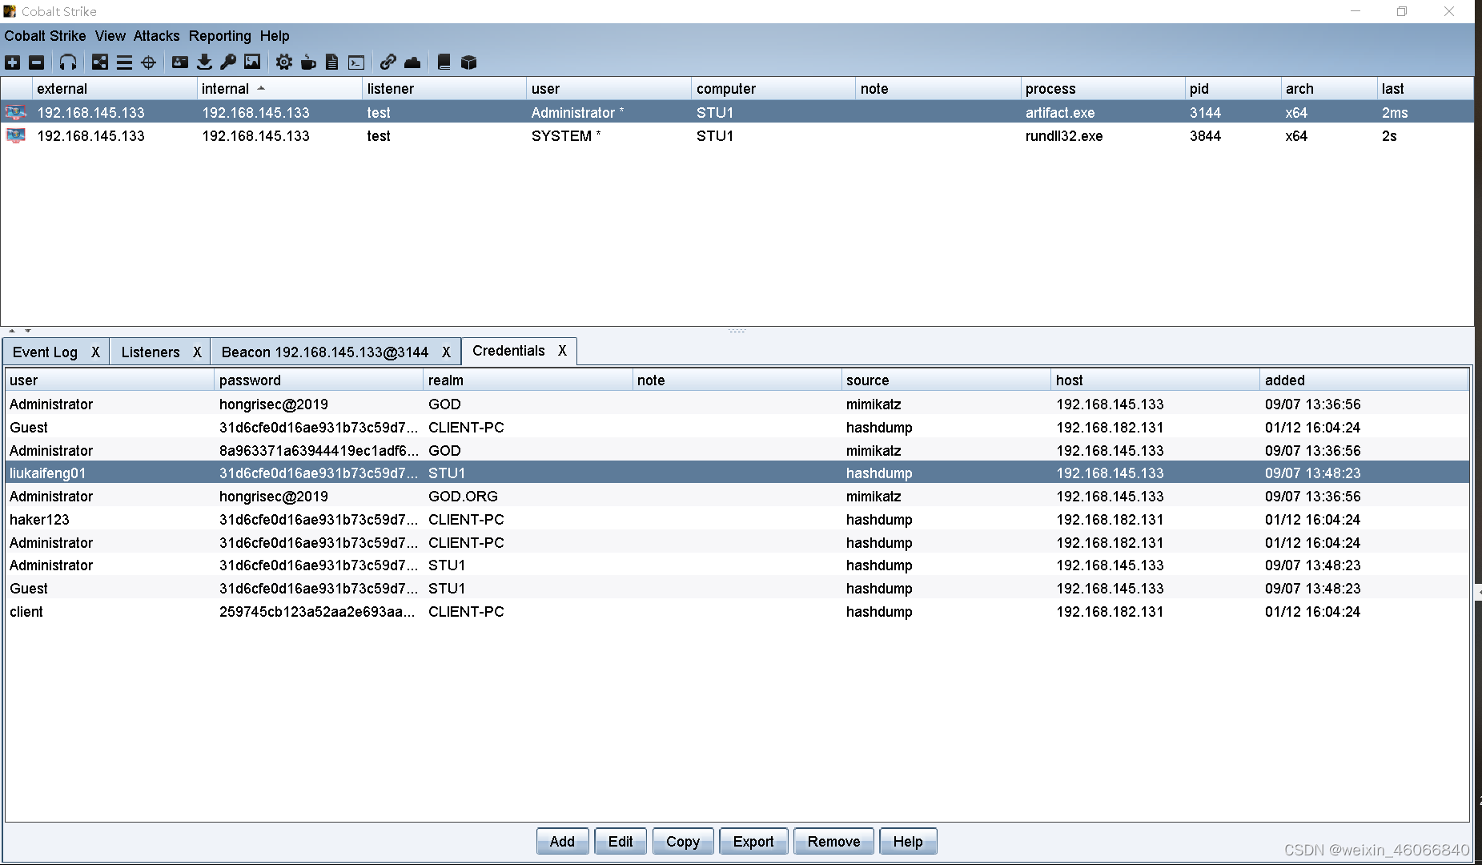Click beacon icon of the rundll32.exe session

click(15, 136)
